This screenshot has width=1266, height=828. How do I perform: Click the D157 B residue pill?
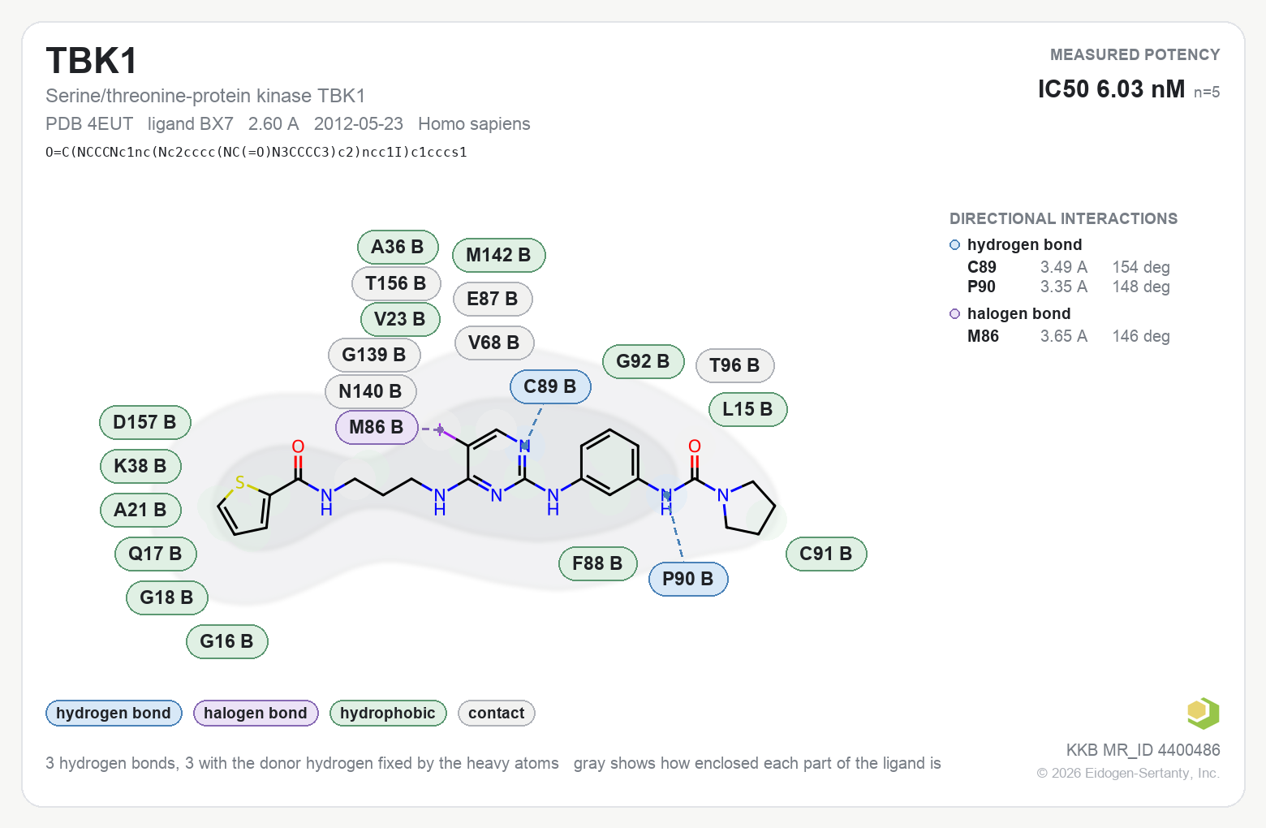tap(145, 422)
